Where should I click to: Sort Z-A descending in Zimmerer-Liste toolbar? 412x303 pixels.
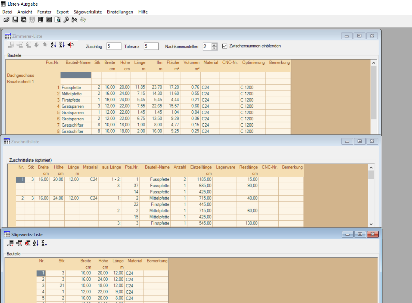click(x=62, y=45)
